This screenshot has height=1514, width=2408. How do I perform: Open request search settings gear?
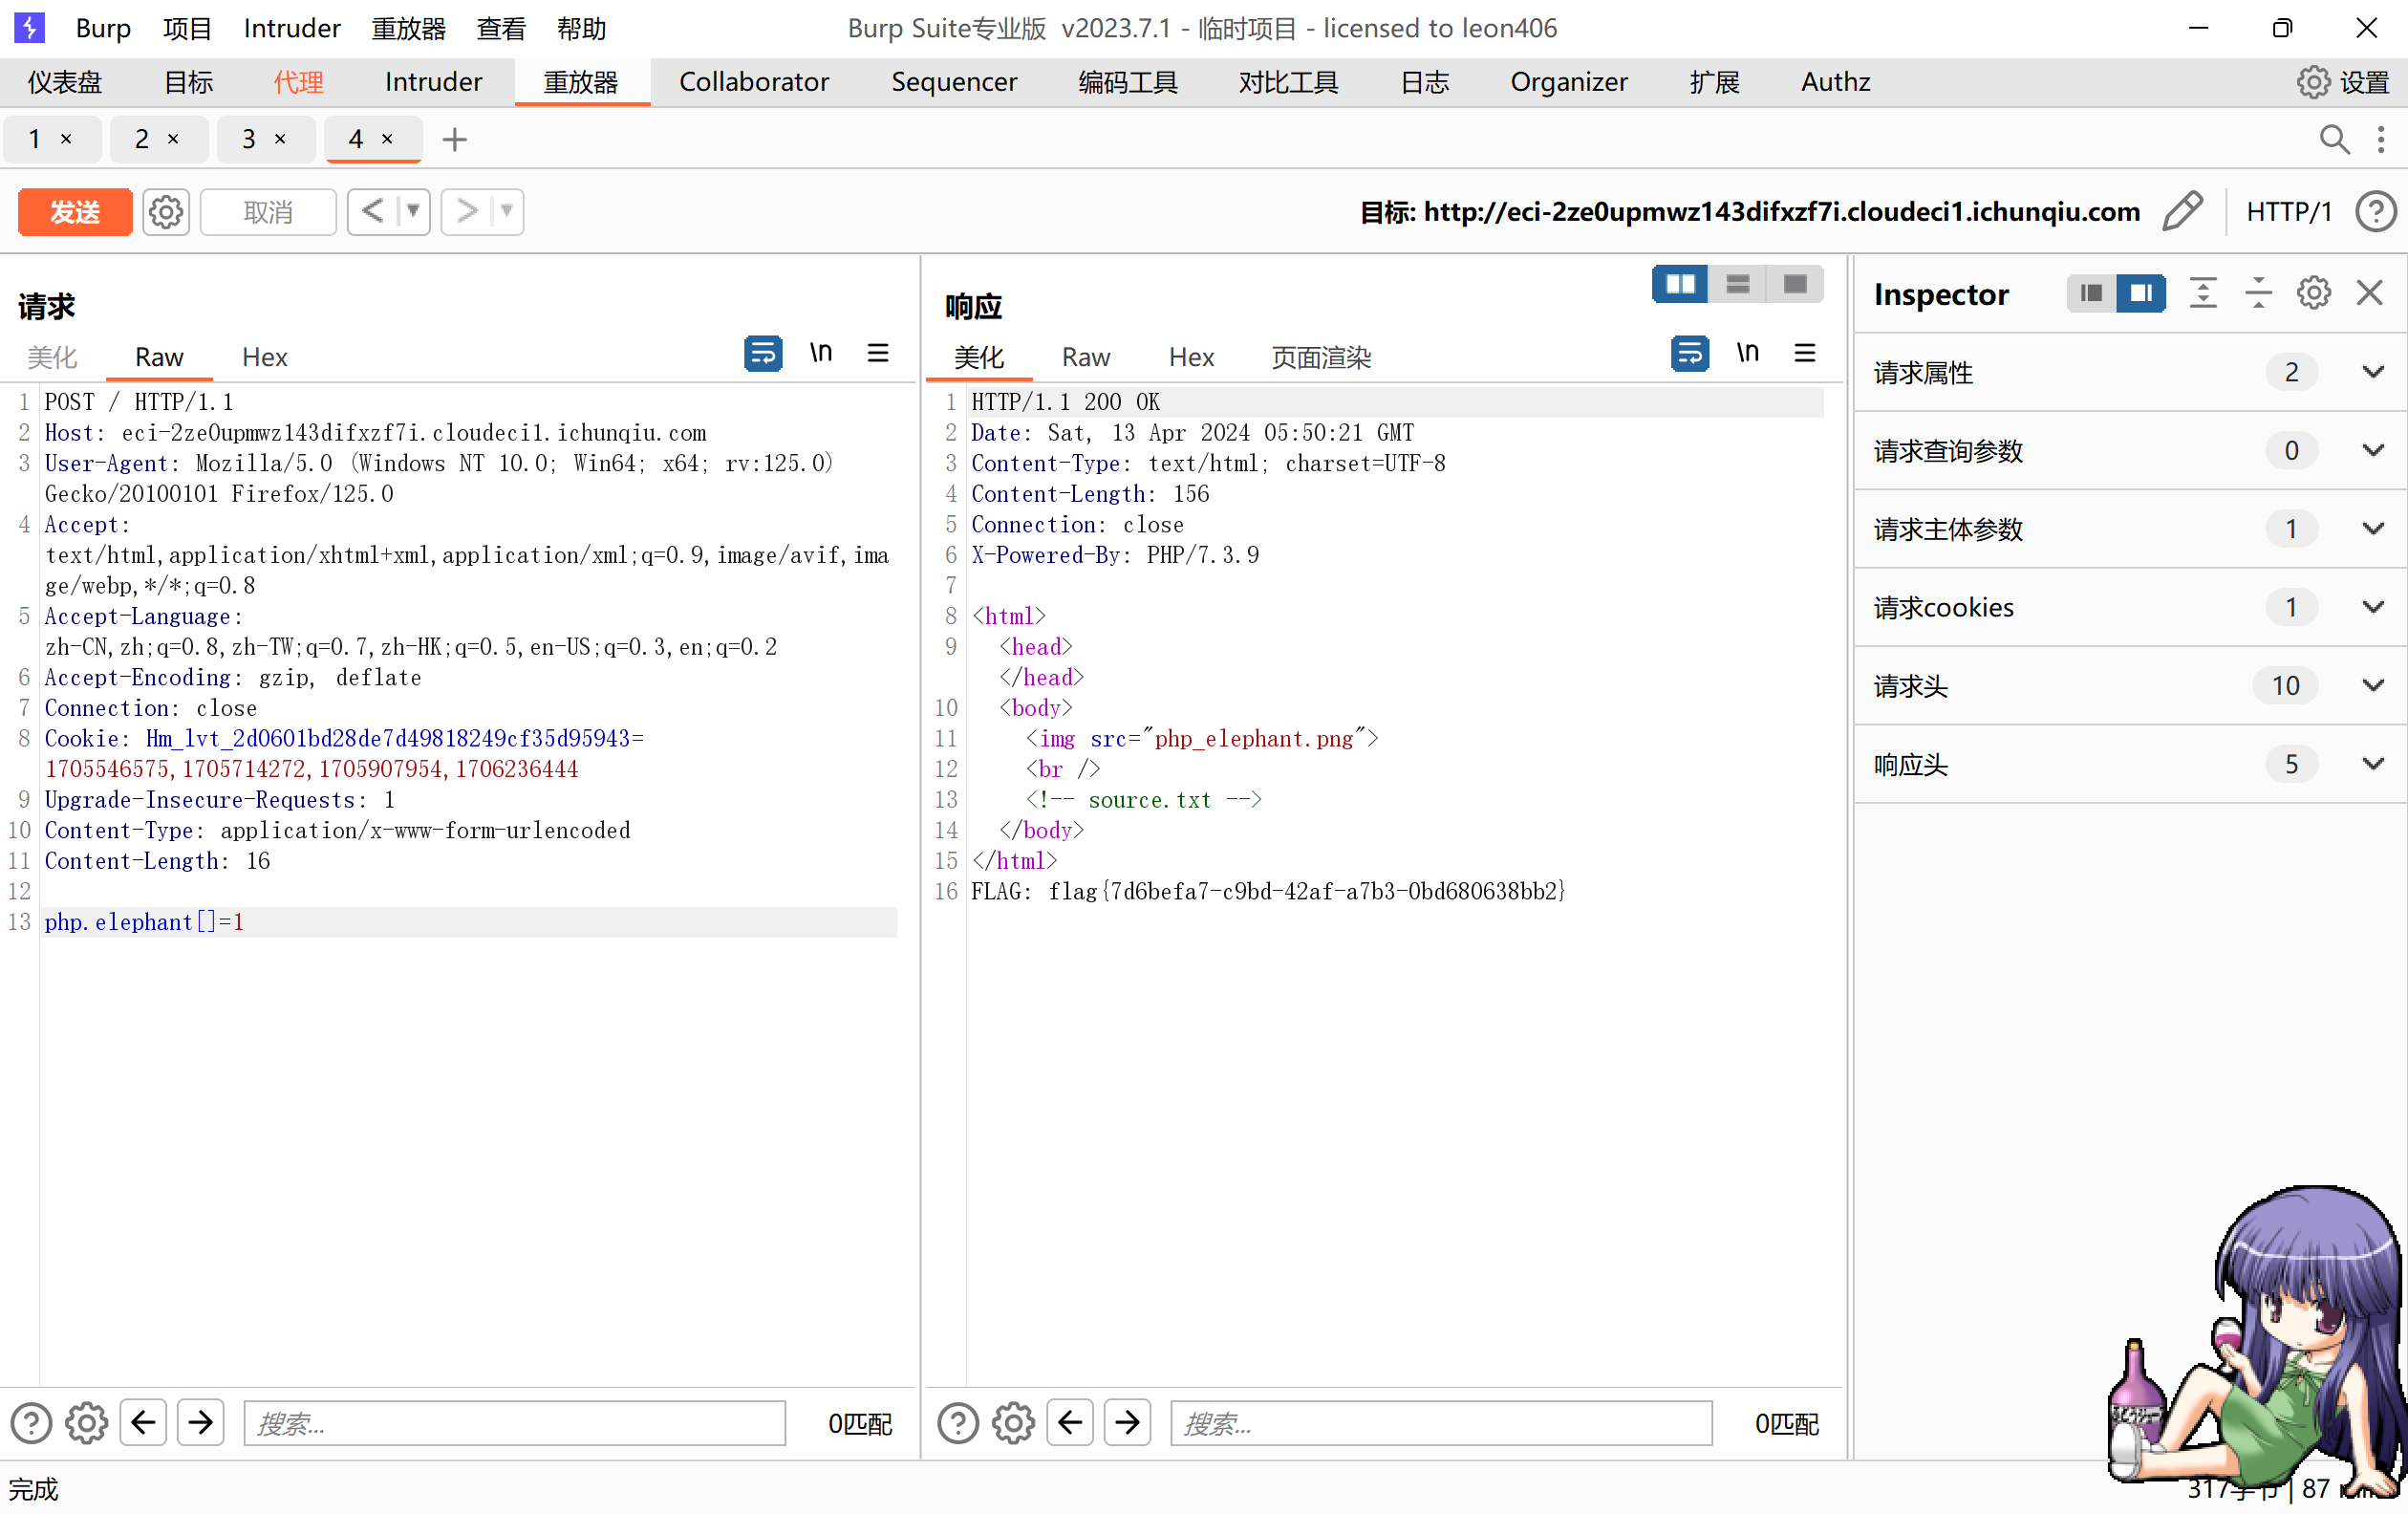[x=87, y=1423]
